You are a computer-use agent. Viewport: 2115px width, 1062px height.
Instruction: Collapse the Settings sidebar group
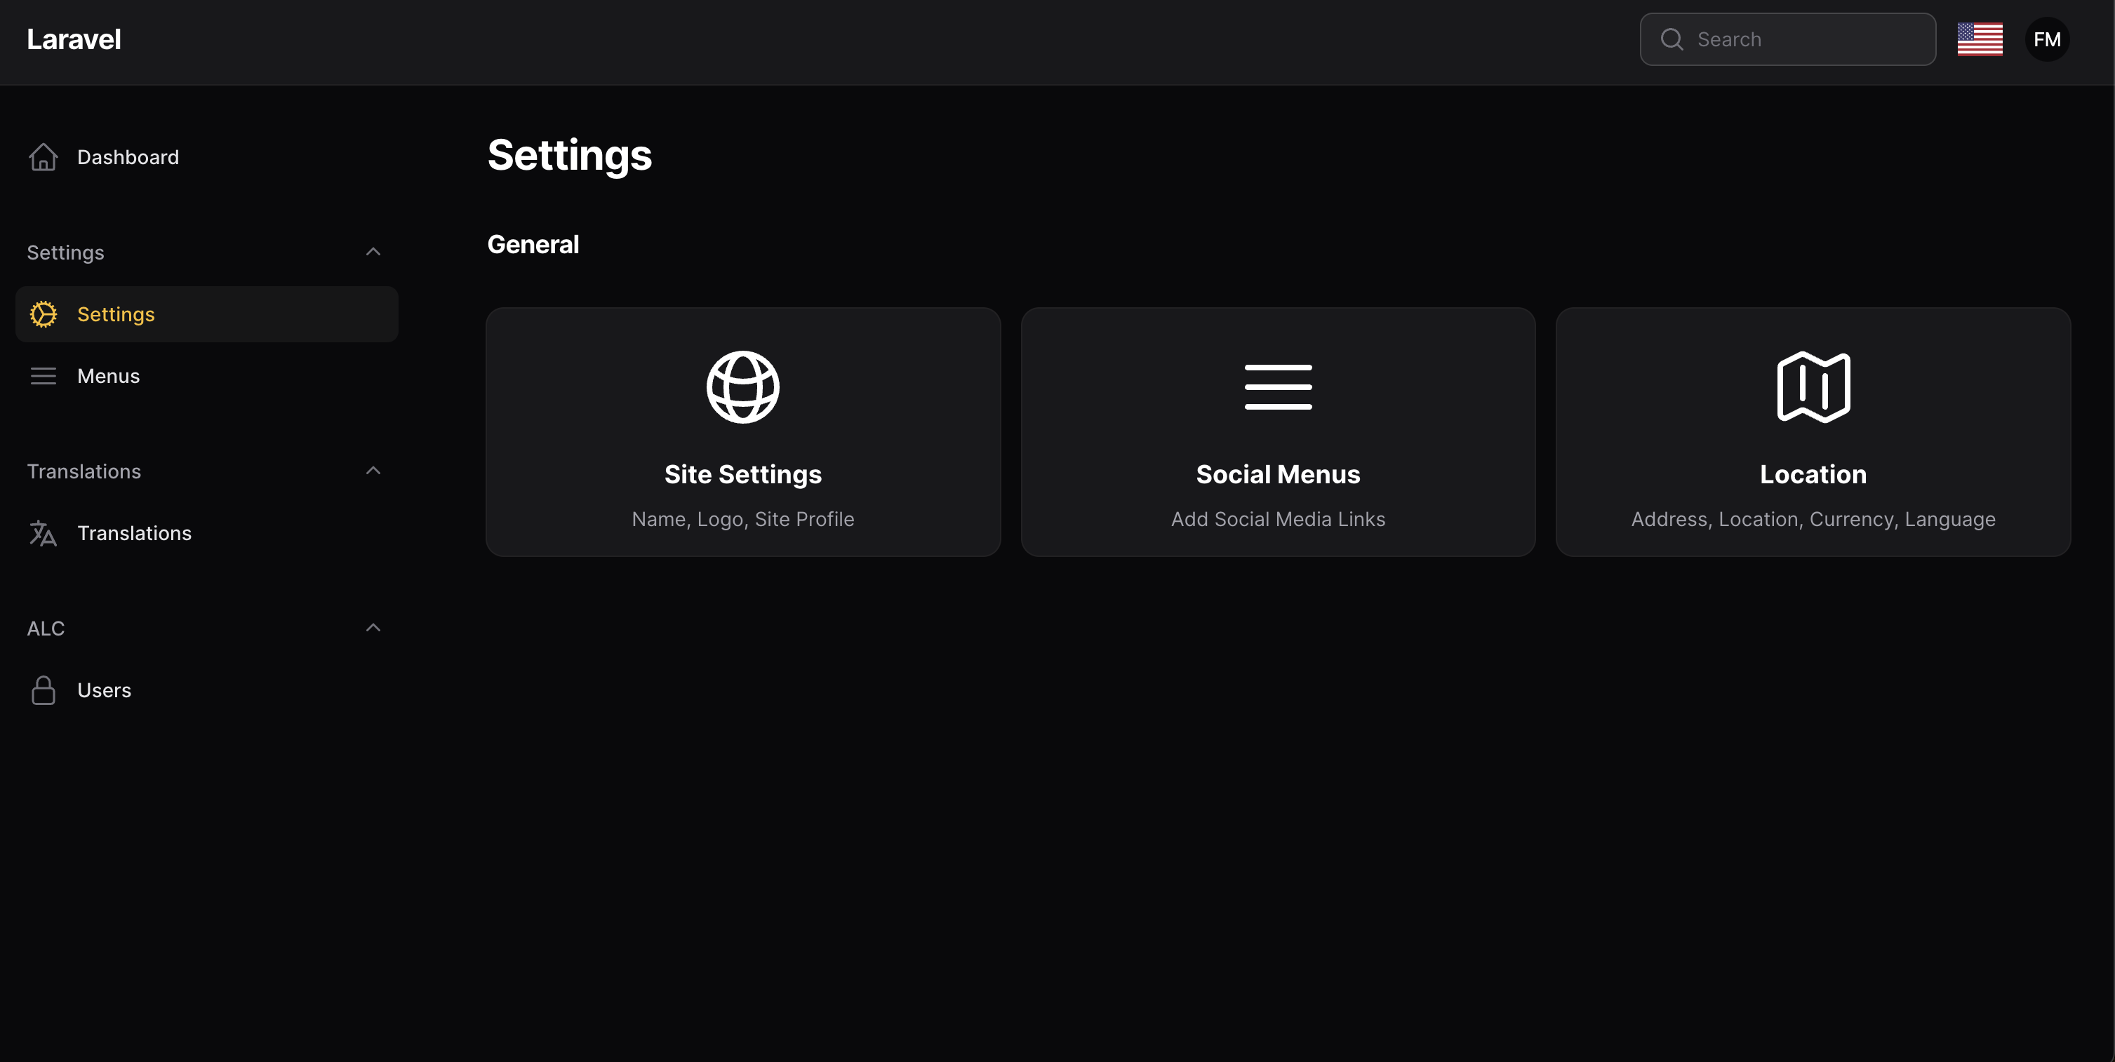click(x=373, y=252)
